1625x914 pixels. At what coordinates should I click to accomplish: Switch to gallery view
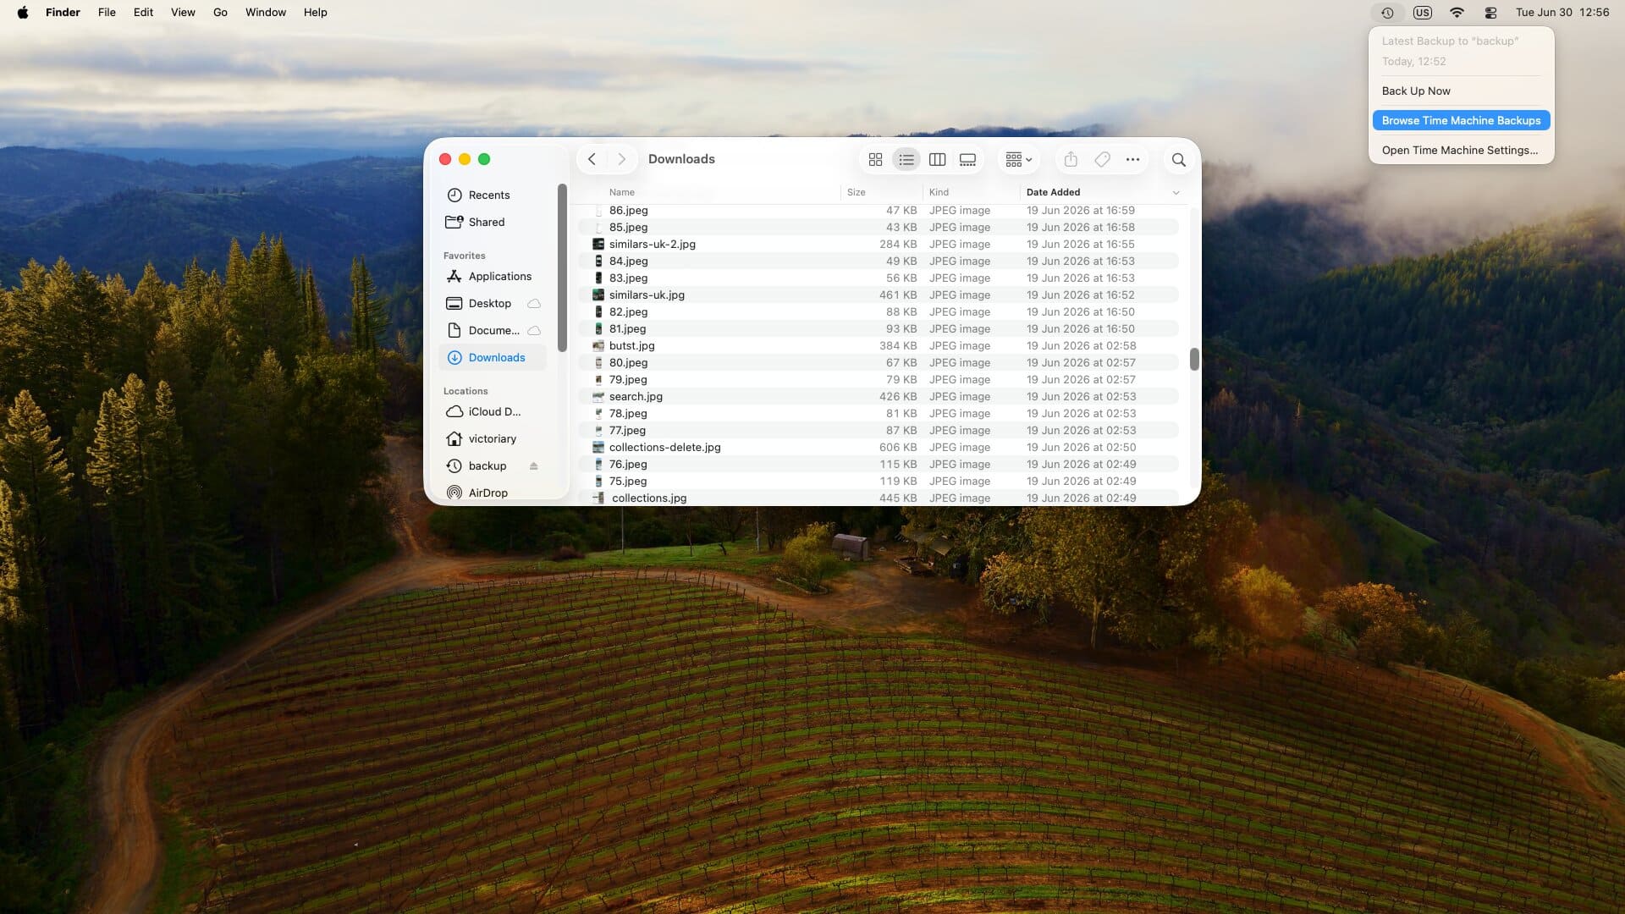click(x=967, y=160)
